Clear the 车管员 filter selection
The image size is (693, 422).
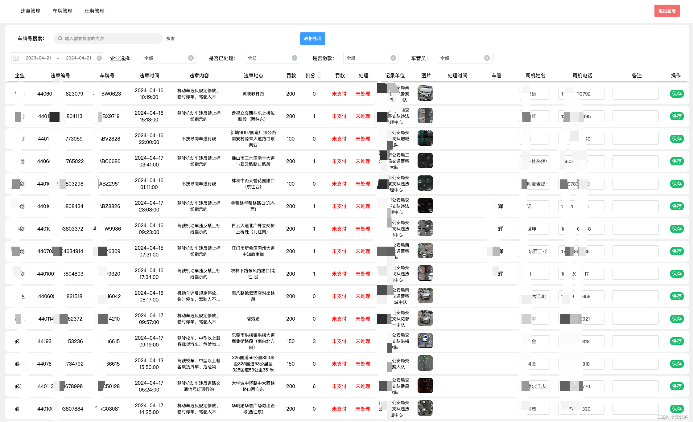(487, 58)
